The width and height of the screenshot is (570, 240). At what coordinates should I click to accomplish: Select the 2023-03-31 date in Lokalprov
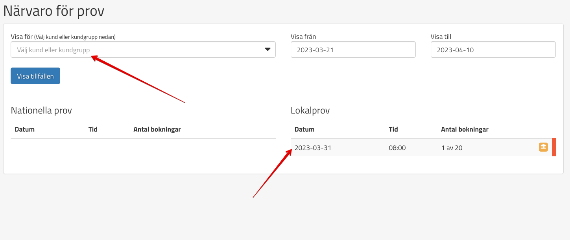[314, 148]
